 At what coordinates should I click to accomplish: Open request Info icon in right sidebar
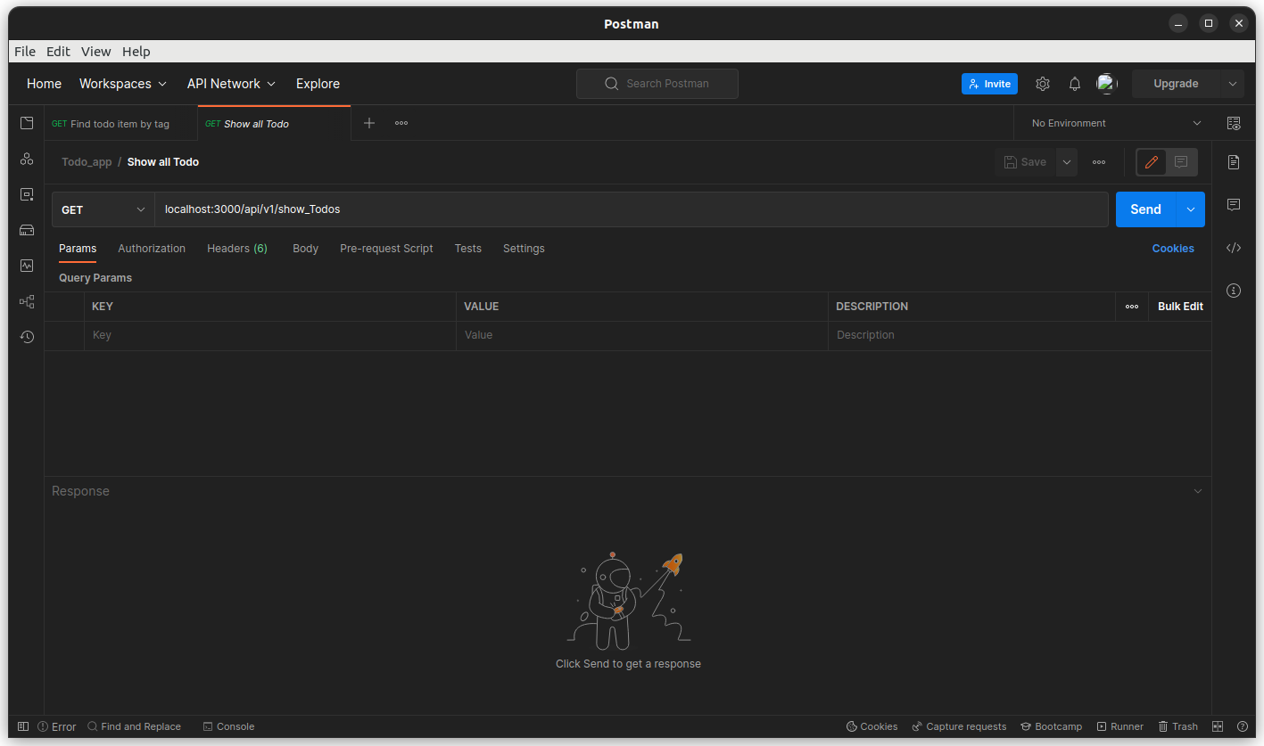[x=1234, y=291]
